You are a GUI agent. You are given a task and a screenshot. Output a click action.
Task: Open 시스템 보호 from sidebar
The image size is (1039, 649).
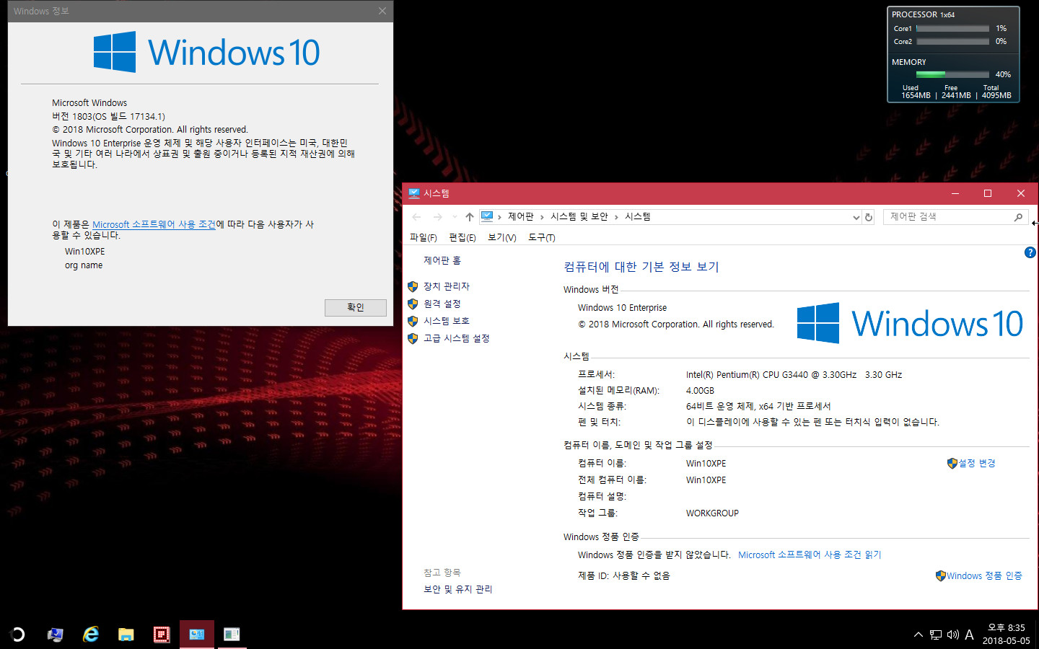pyautogui.click(x=447, y=321)
